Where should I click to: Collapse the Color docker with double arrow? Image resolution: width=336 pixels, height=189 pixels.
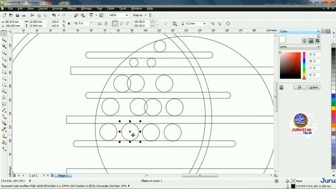click(x=318, y=31)
